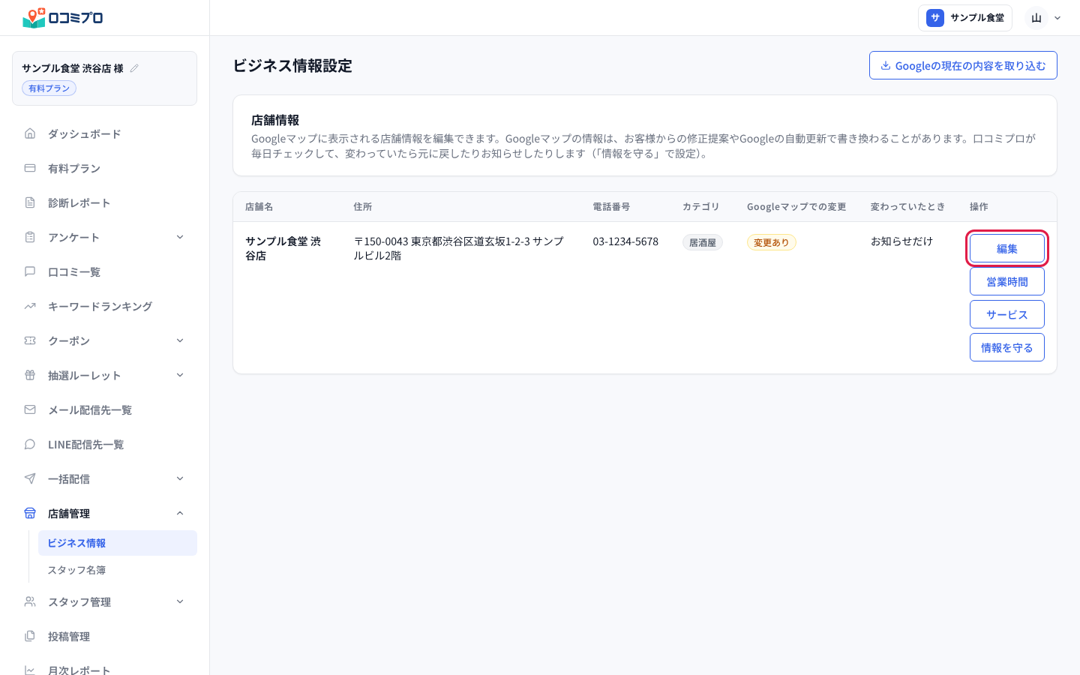This screenshot has width=1080, height=675.
Task: Click the 変更あり status badge
Action: [771, 242]
